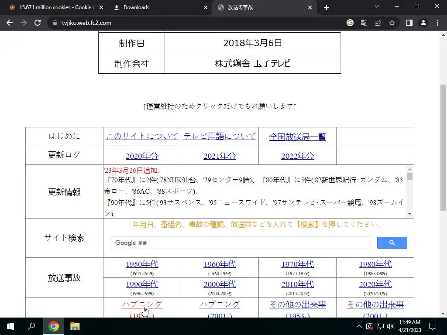Open 2021年分 update log
This screenshot has height=335, width=447.
(220, 156)
